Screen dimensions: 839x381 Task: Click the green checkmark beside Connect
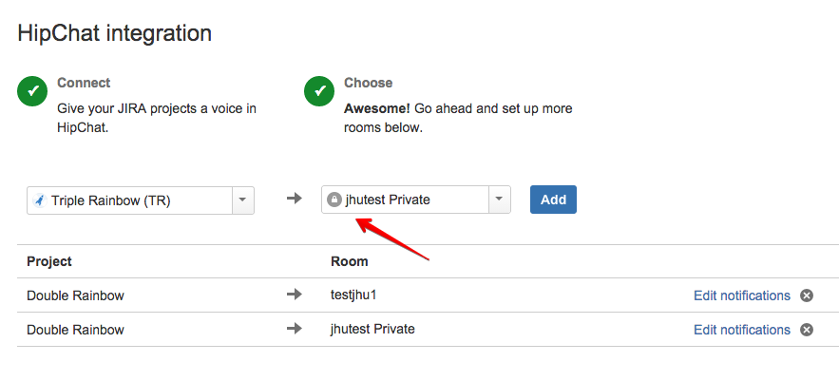(x=32, y=91)
